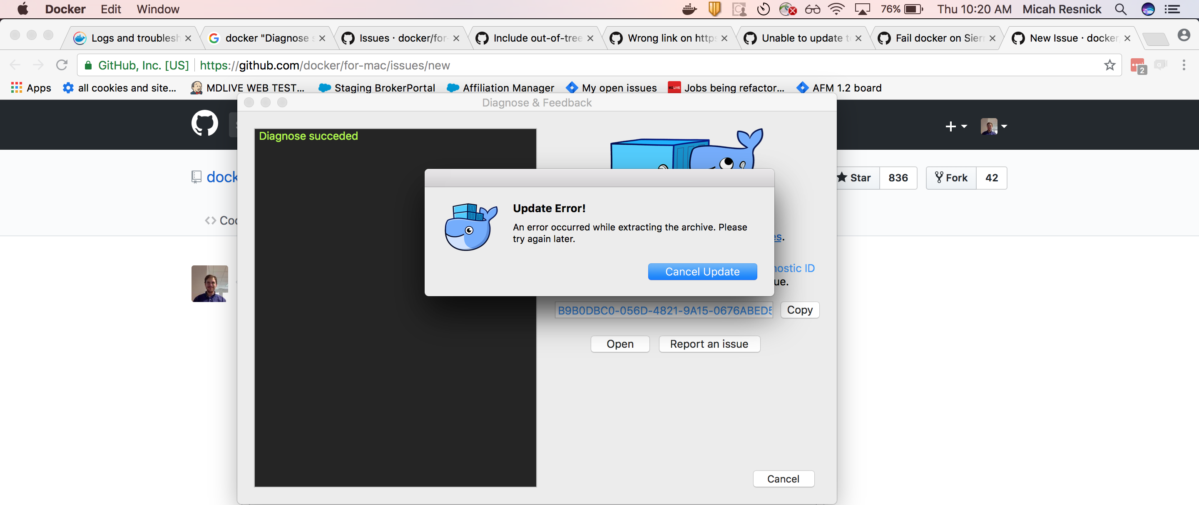This screenshot has width=1199, height=505.
Task: Click the GitHub Fork button
Action: point(951,178)
